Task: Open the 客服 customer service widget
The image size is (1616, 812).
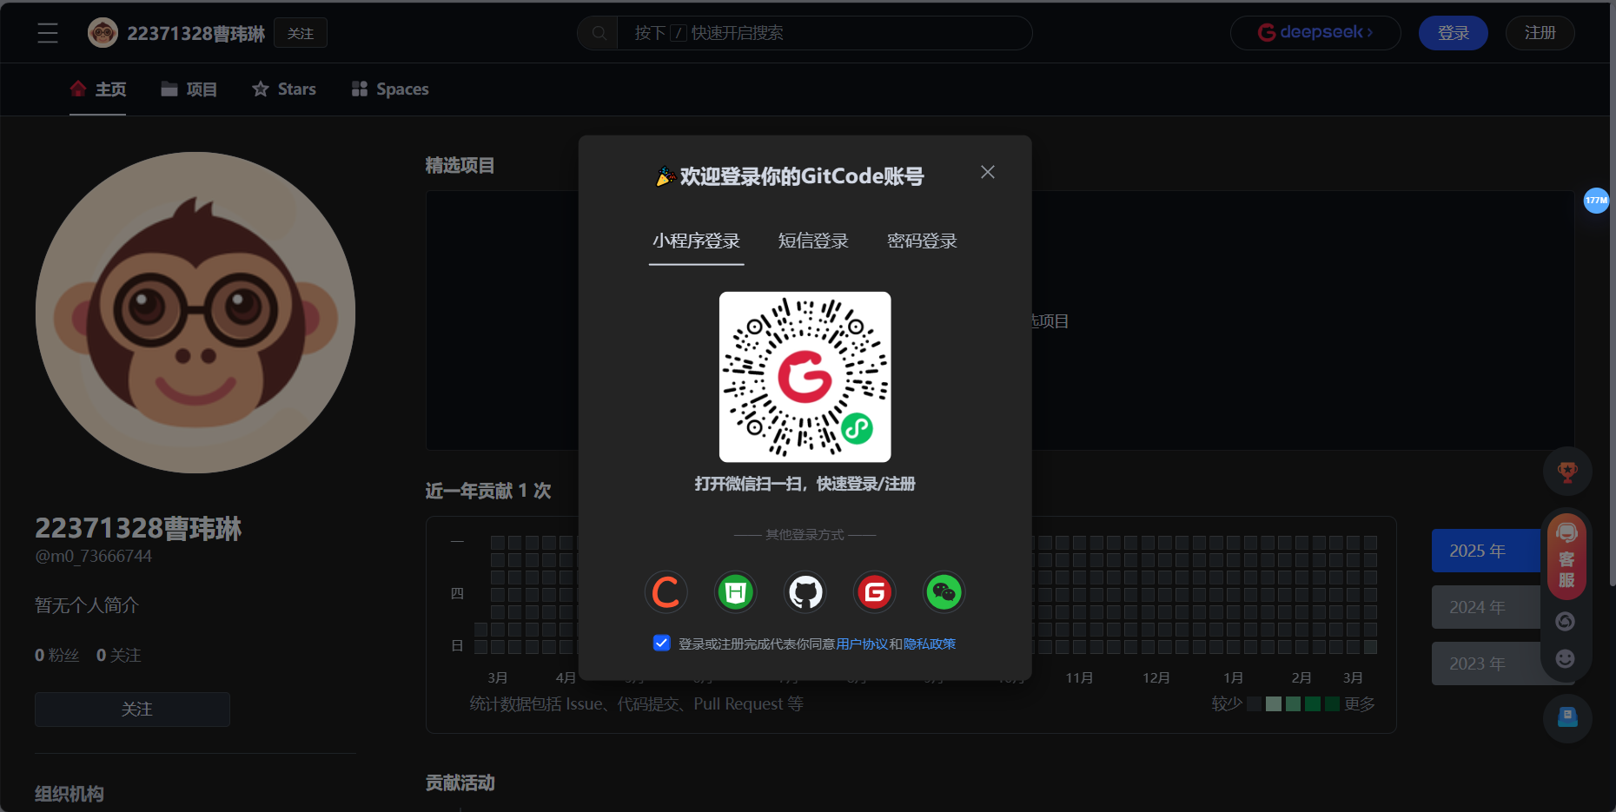Action: 1567,557
